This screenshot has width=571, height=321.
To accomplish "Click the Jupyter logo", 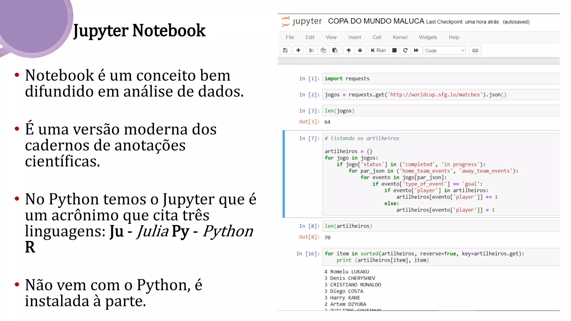I will point(302,21).
